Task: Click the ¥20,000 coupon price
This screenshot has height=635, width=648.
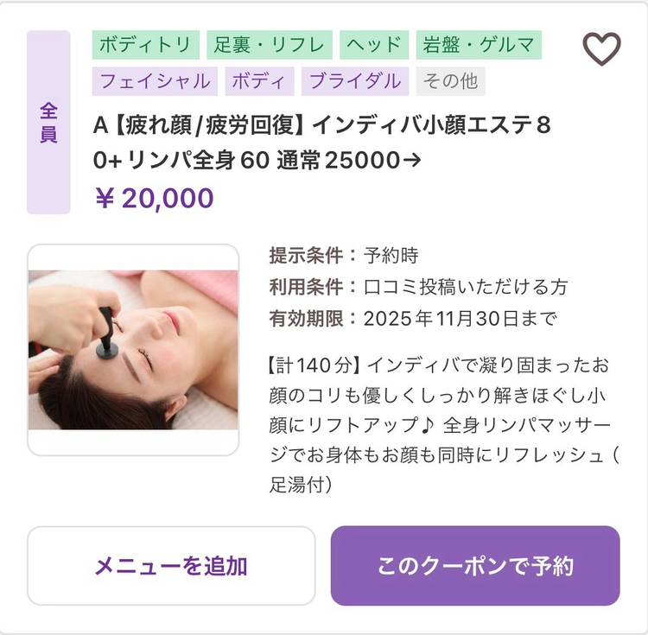Action: [154, 198]
